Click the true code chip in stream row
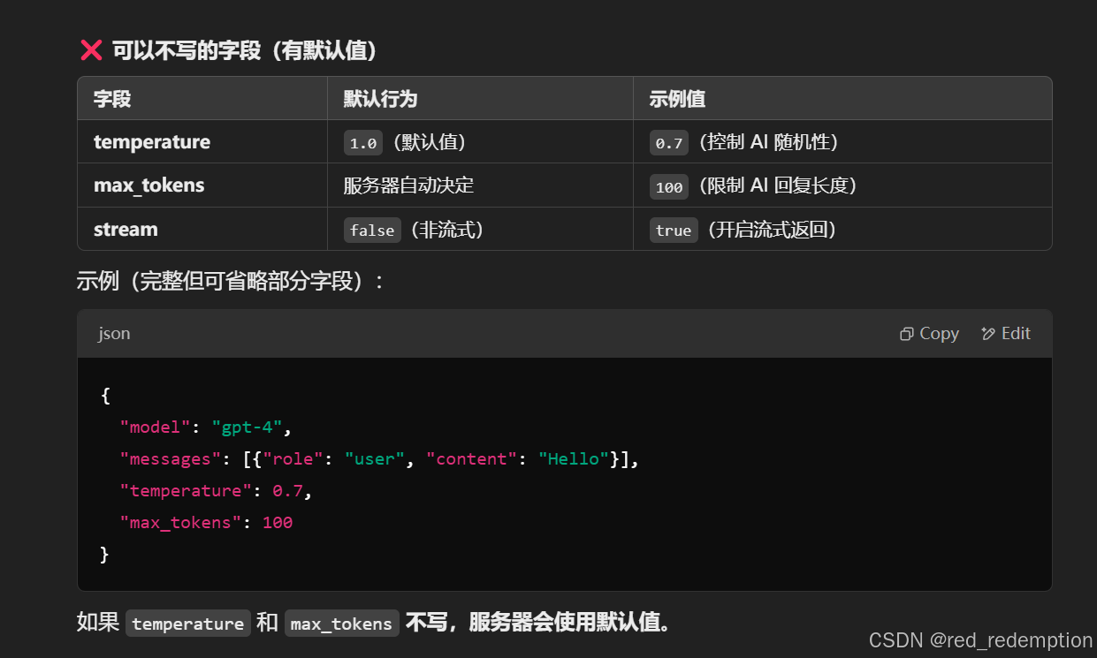 (x=674, y=231)
